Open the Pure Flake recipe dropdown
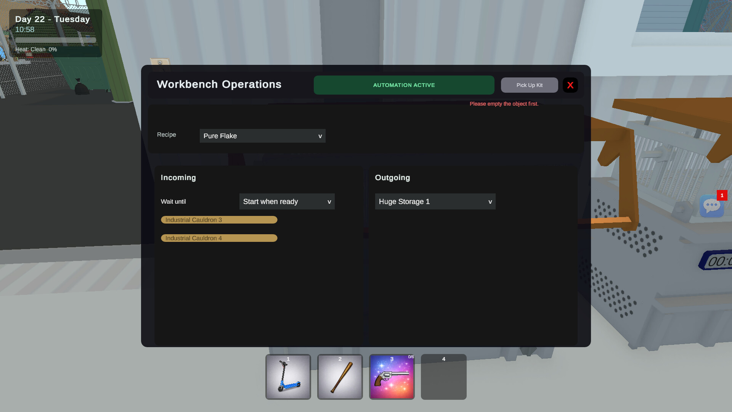 coord(263,136)
